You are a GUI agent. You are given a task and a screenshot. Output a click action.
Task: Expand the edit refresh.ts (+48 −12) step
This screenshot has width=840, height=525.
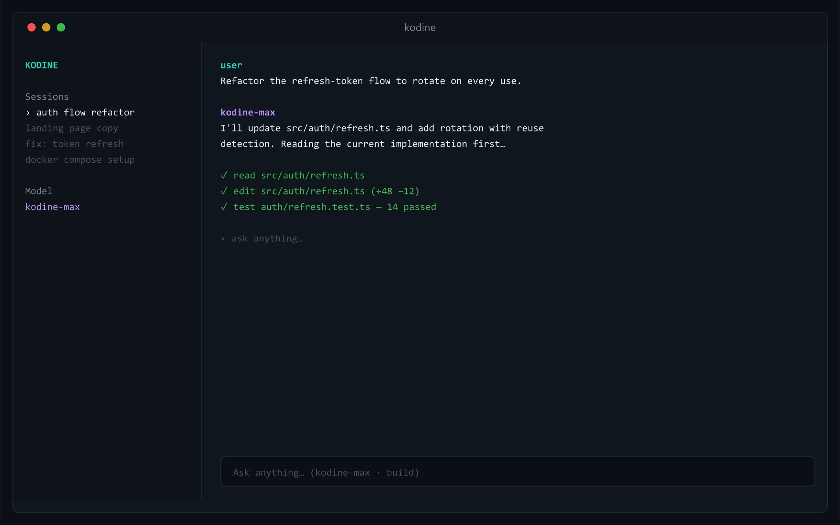point(320,191)
